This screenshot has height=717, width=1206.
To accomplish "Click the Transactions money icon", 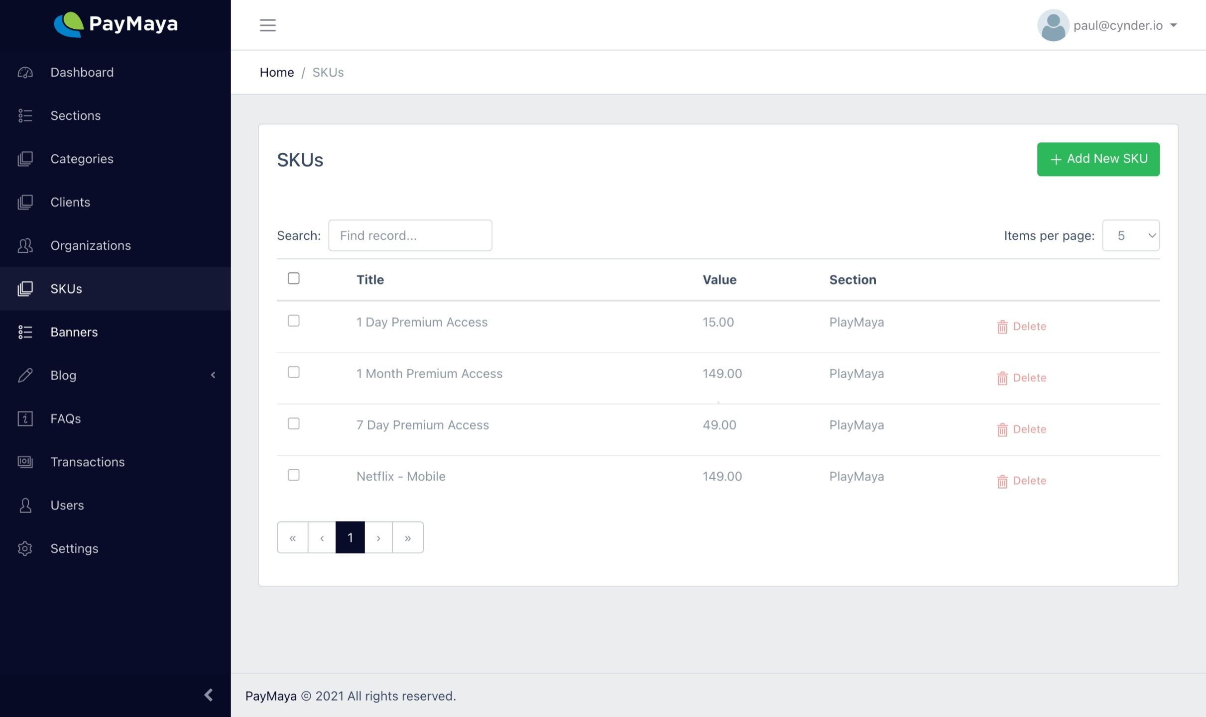I will tap(25, 462).
